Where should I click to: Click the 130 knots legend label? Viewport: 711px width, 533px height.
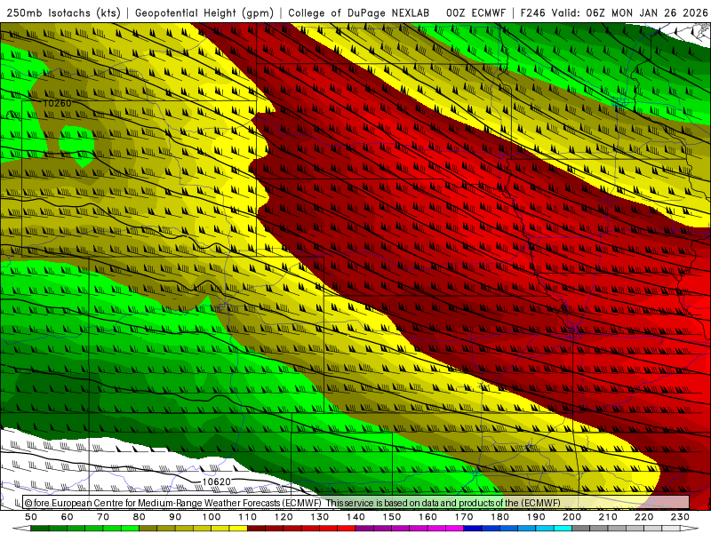pos(320,517)
